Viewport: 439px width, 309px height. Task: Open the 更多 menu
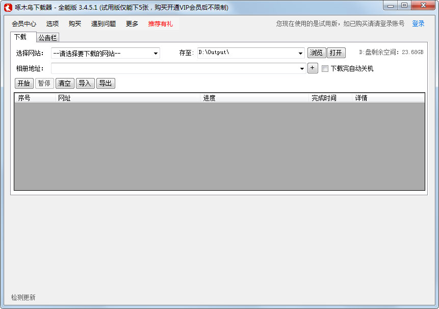132,24
